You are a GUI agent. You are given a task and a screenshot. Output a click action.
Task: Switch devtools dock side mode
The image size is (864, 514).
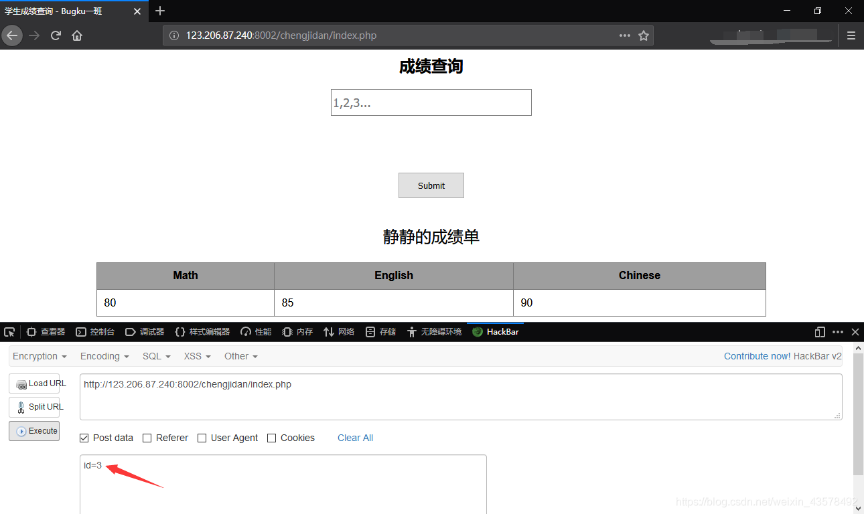point(820,332)
